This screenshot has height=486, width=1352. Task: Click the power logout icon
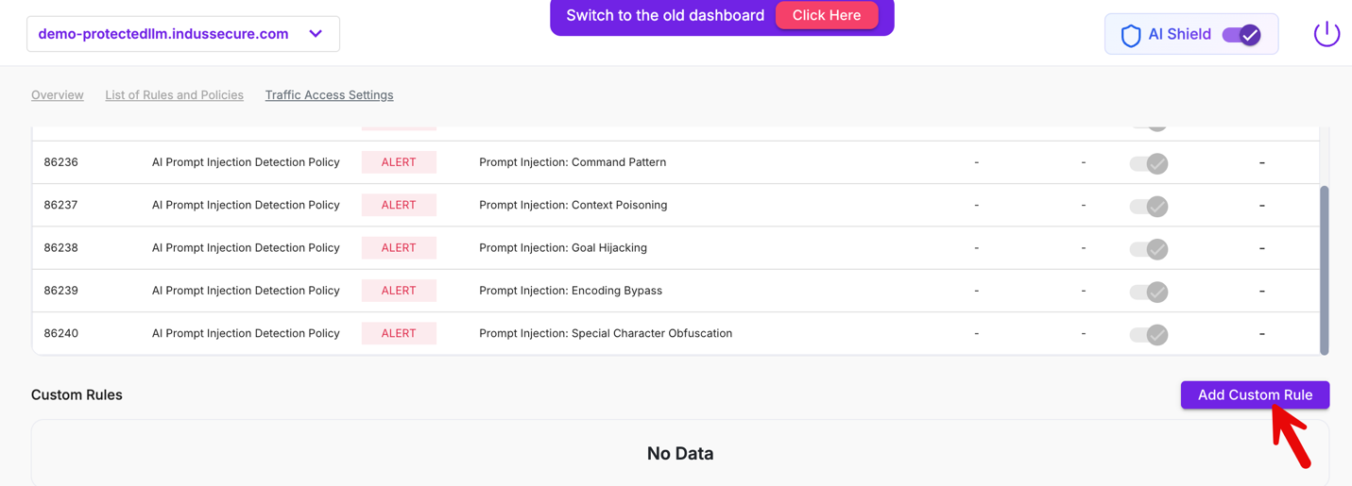click(1326, 34)
